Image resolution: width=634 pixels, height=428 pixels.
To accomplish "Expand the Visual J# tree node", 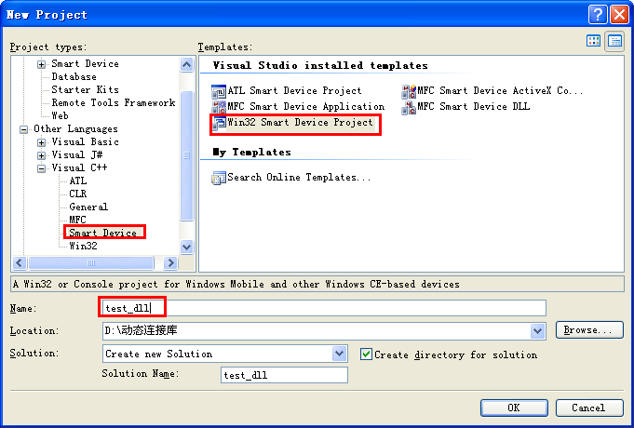I will point(41,155).
